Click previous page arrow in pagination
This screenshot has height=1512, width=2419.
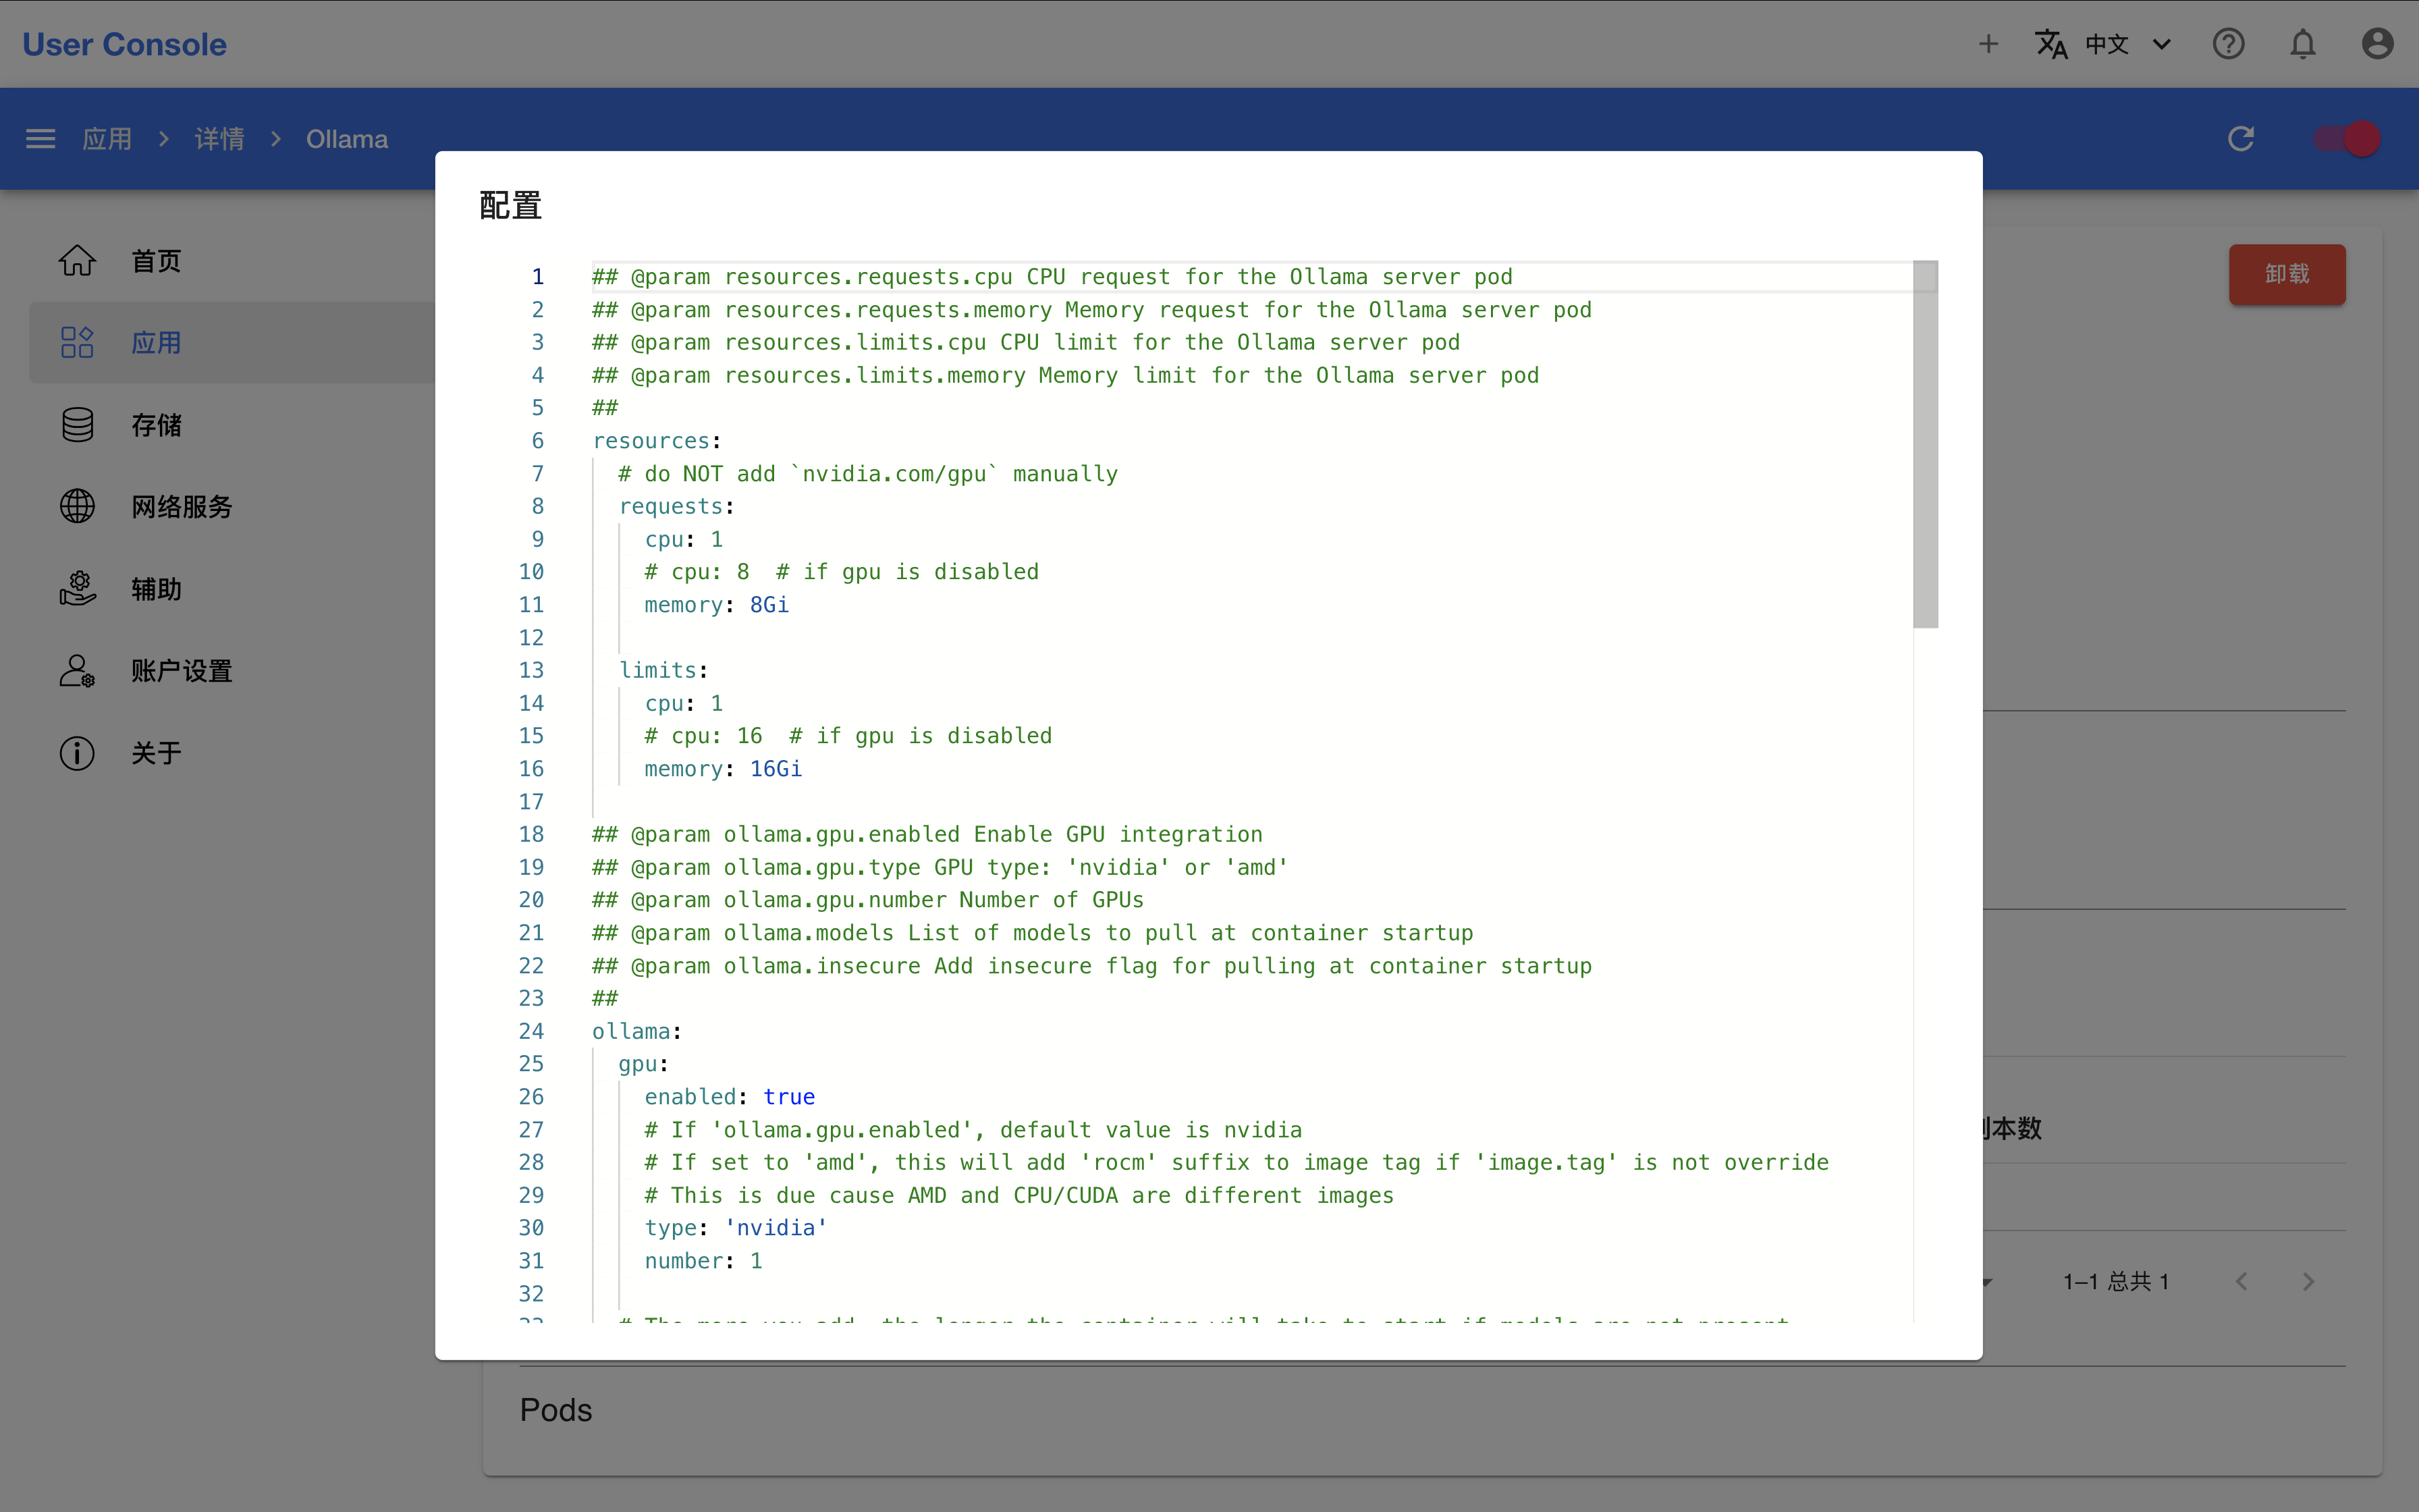(2242, 1281)
